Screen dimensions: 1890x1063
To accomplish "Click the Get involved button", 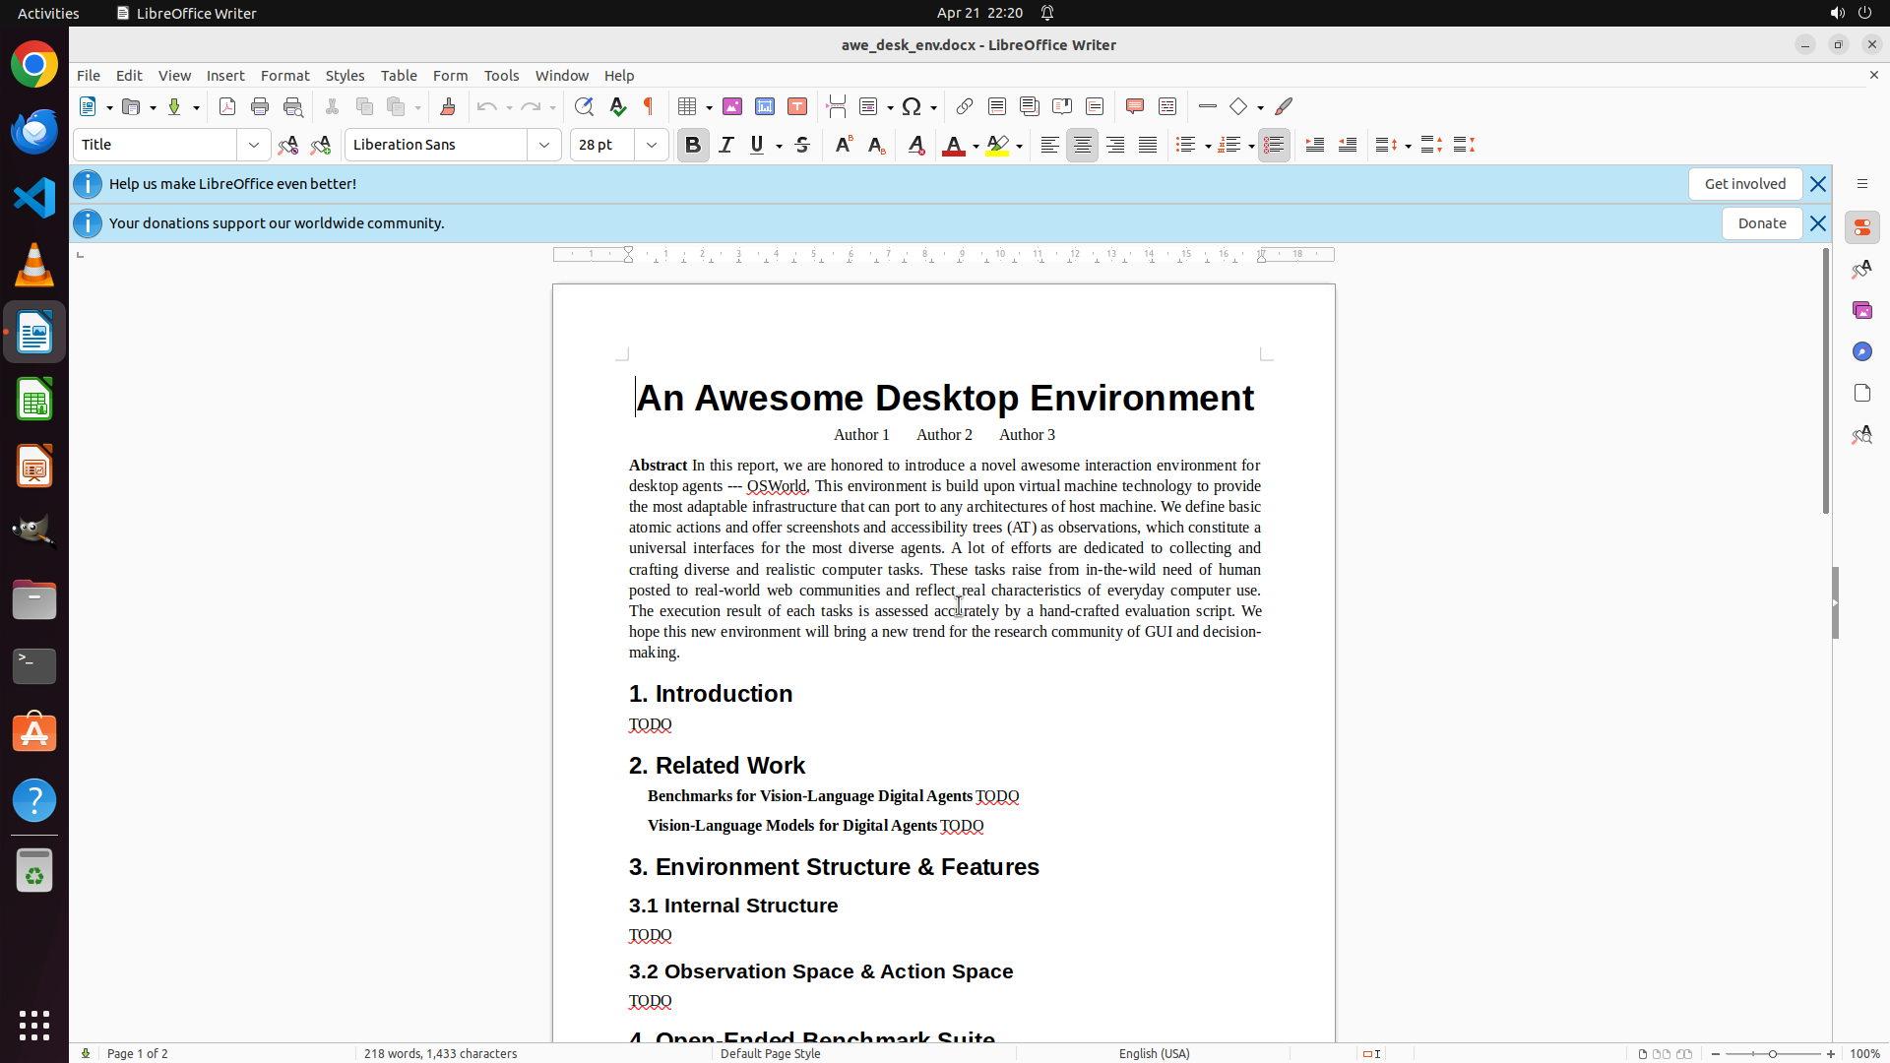I will tap(1744, 184).
